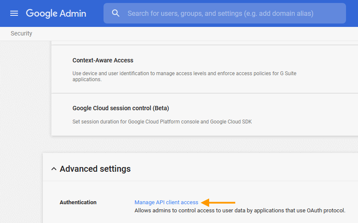Click the Authentication label

pyautogui.click(x=78, y=202)
